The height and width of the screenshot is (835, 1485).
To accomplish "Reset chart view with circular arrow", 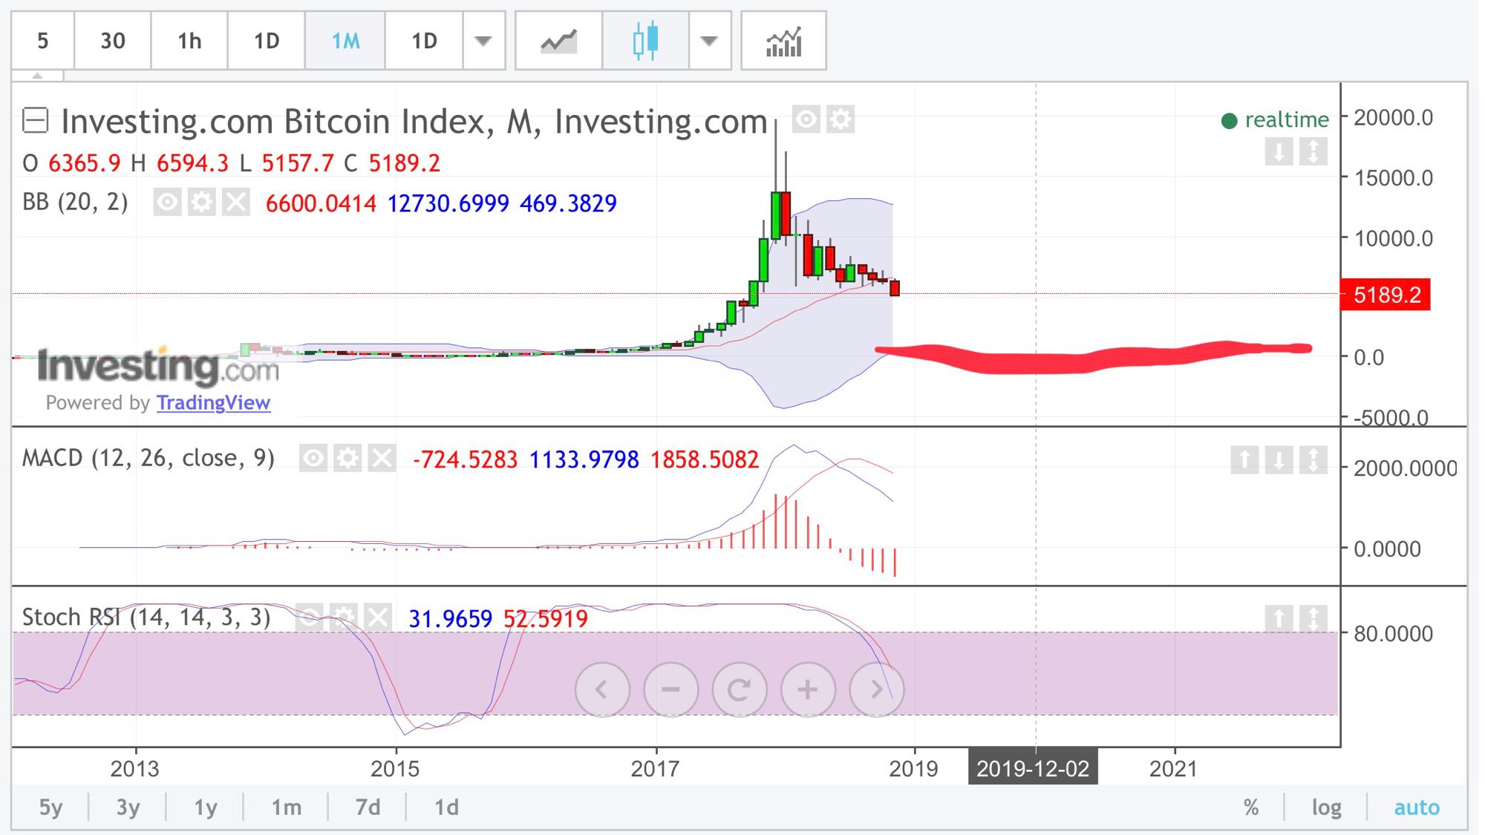I will click(x=739, y=690).
